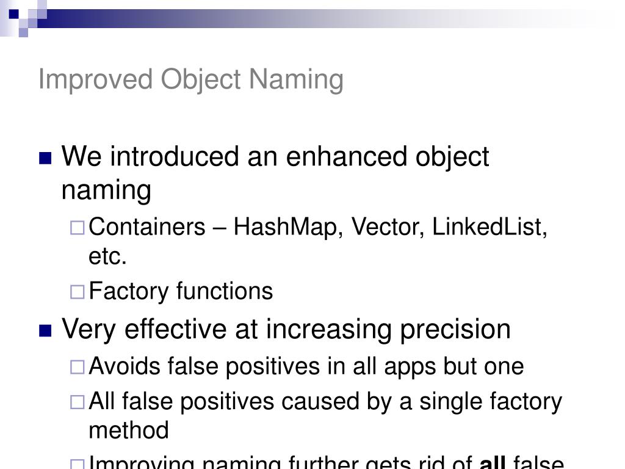Select the line We introduced an enhanced object

tap(275, 157)
